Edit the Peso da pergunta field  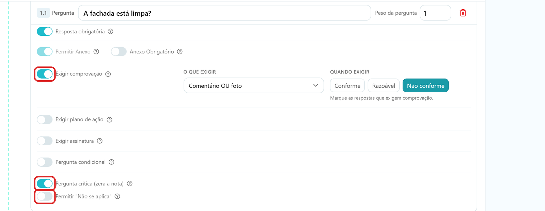(x=435, y=13)
